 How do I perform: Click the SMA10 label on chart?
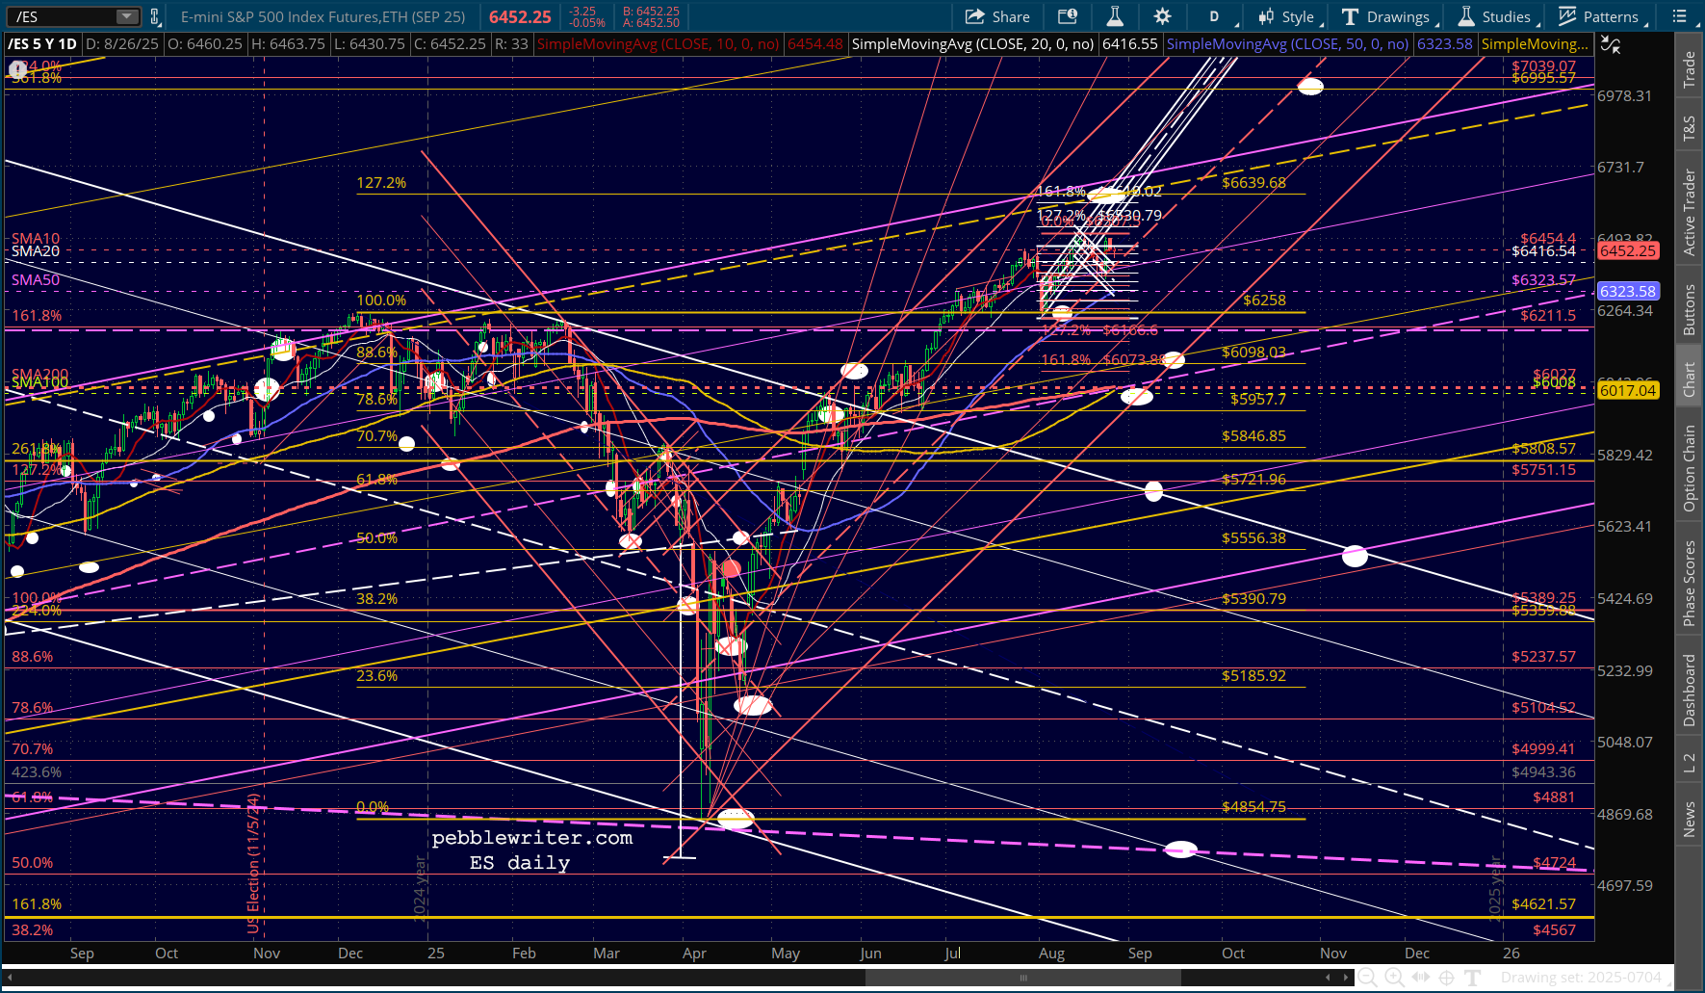click(36, 238)
